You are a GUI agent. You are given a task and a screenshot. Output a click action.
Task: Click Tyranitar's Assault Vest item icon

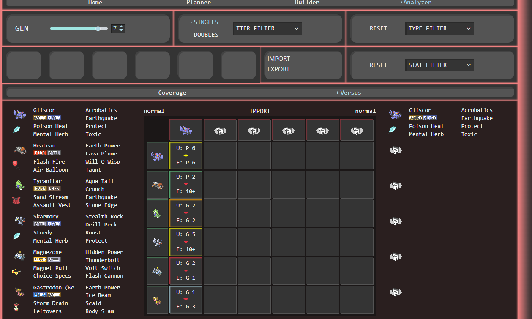(16, 201)
